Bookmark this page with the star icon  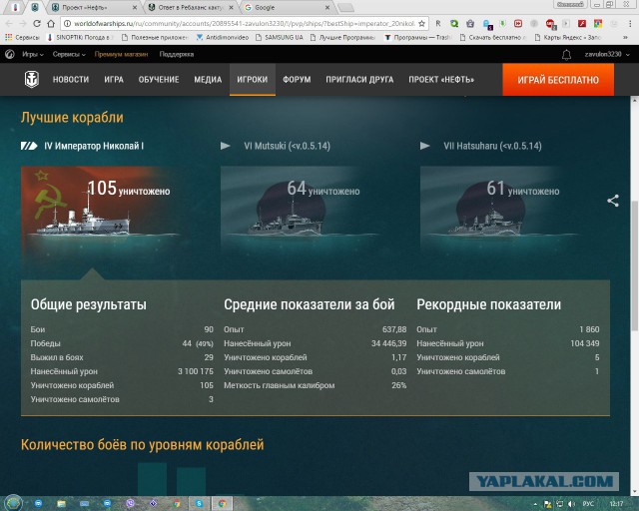(421, 24)
